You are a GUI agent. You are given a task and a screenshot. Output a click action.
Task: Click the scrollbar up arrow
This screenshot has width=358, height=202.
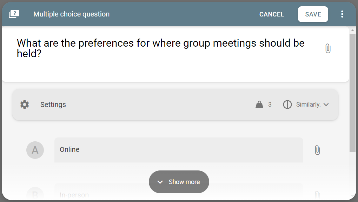352,31
